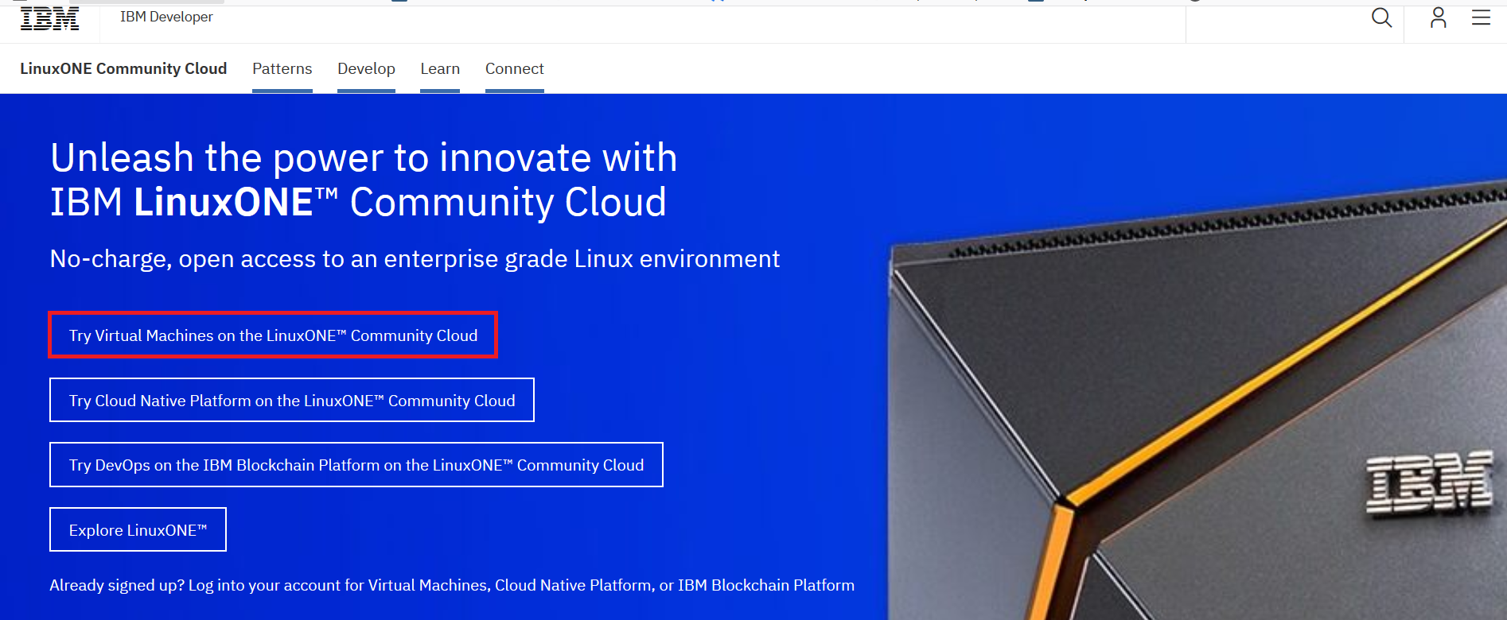
Task: Log into Cloud Native Platform account link
Action: [x=573, y=586]
